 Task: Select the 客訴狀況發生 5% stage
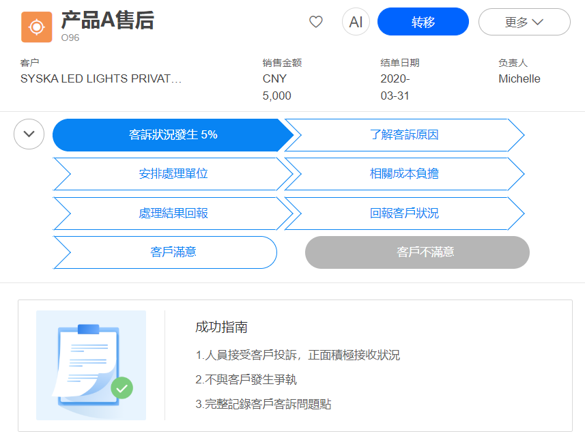[169, 134]
